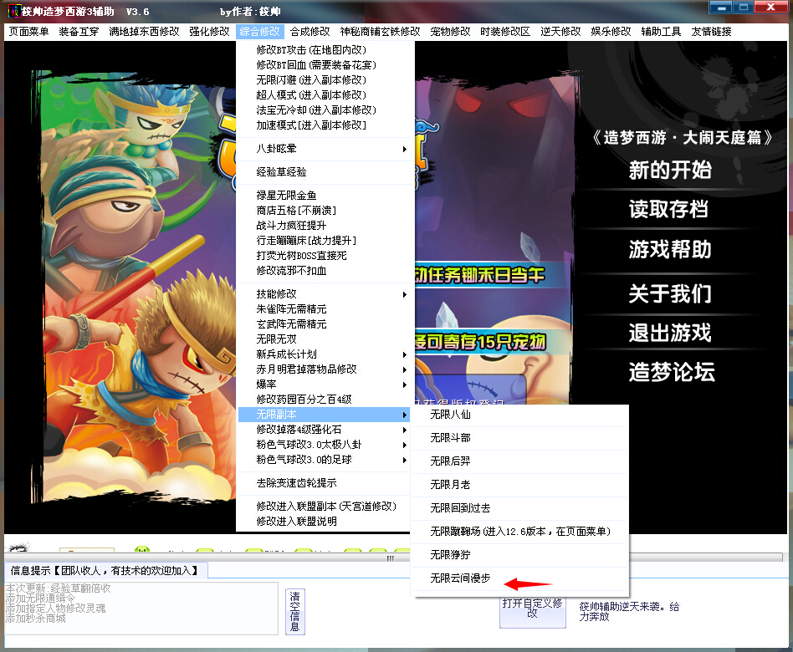Click 经验草经验 menu entry

[324, 172]
